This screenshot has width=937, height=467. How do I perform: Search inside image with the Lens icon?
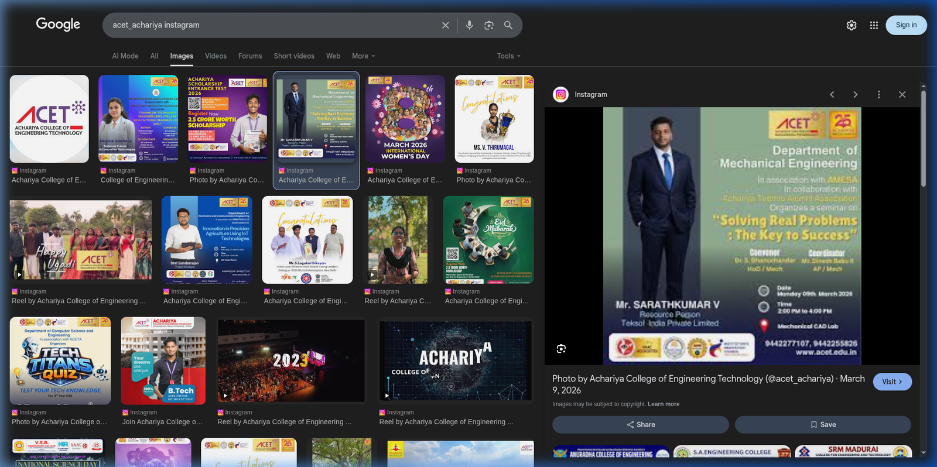coord(561,349)
